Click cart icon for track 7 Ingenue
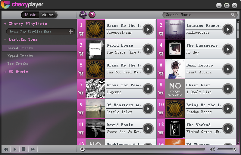241x155 pixels. click(81, 93)
